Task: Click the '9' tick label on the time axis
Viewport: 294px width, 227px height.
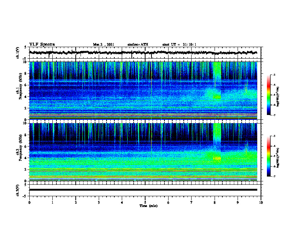Action: 238,203
